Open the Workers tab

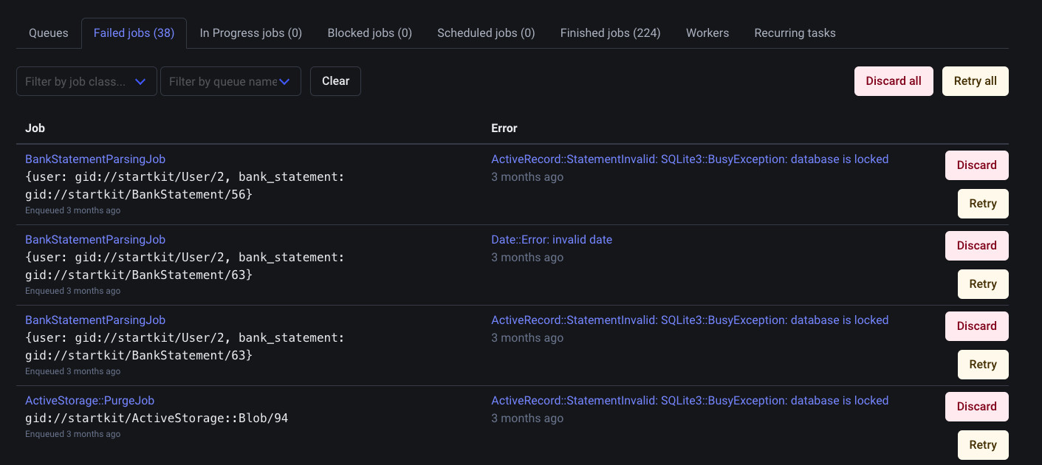[707, 33]
